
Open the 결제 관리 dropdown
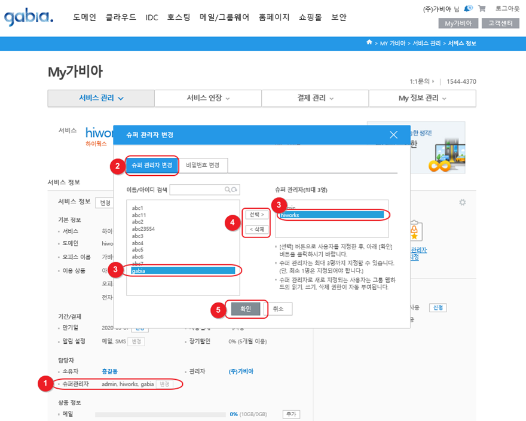[315, 98]
